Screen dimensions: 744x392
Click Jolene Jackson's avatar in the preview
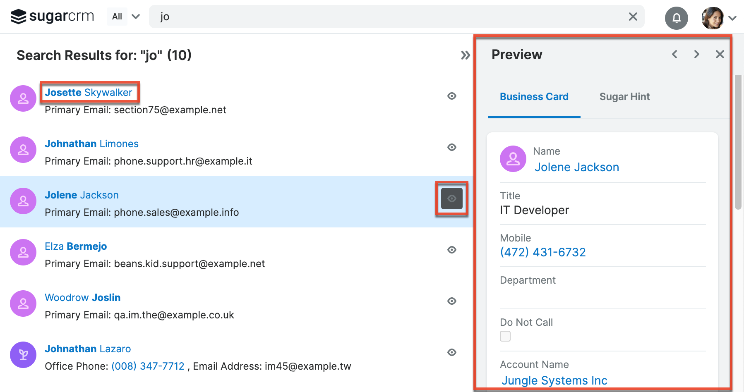[x=513, y=158]
